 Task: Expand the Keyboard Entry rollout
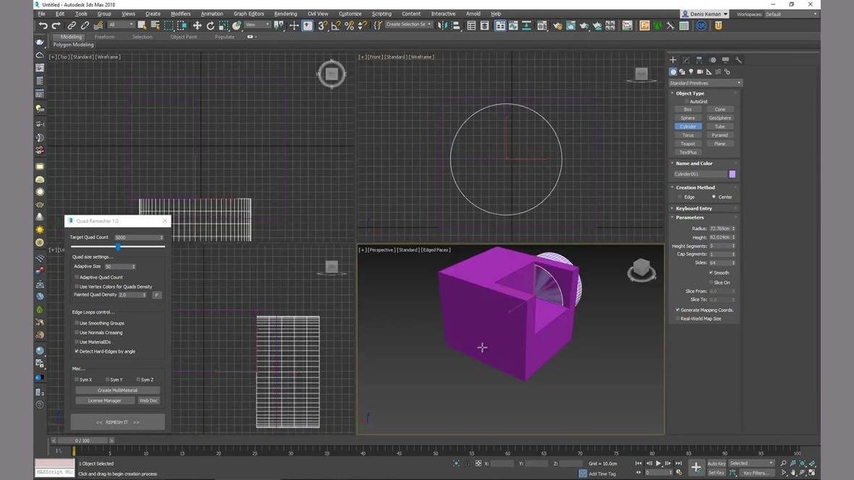[693, 208]
